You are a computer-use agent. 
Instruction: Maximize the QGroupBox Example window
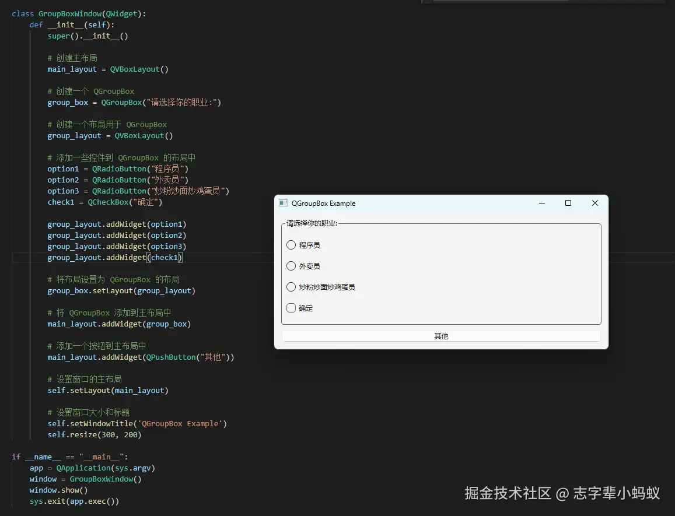(x=568, y=203)
